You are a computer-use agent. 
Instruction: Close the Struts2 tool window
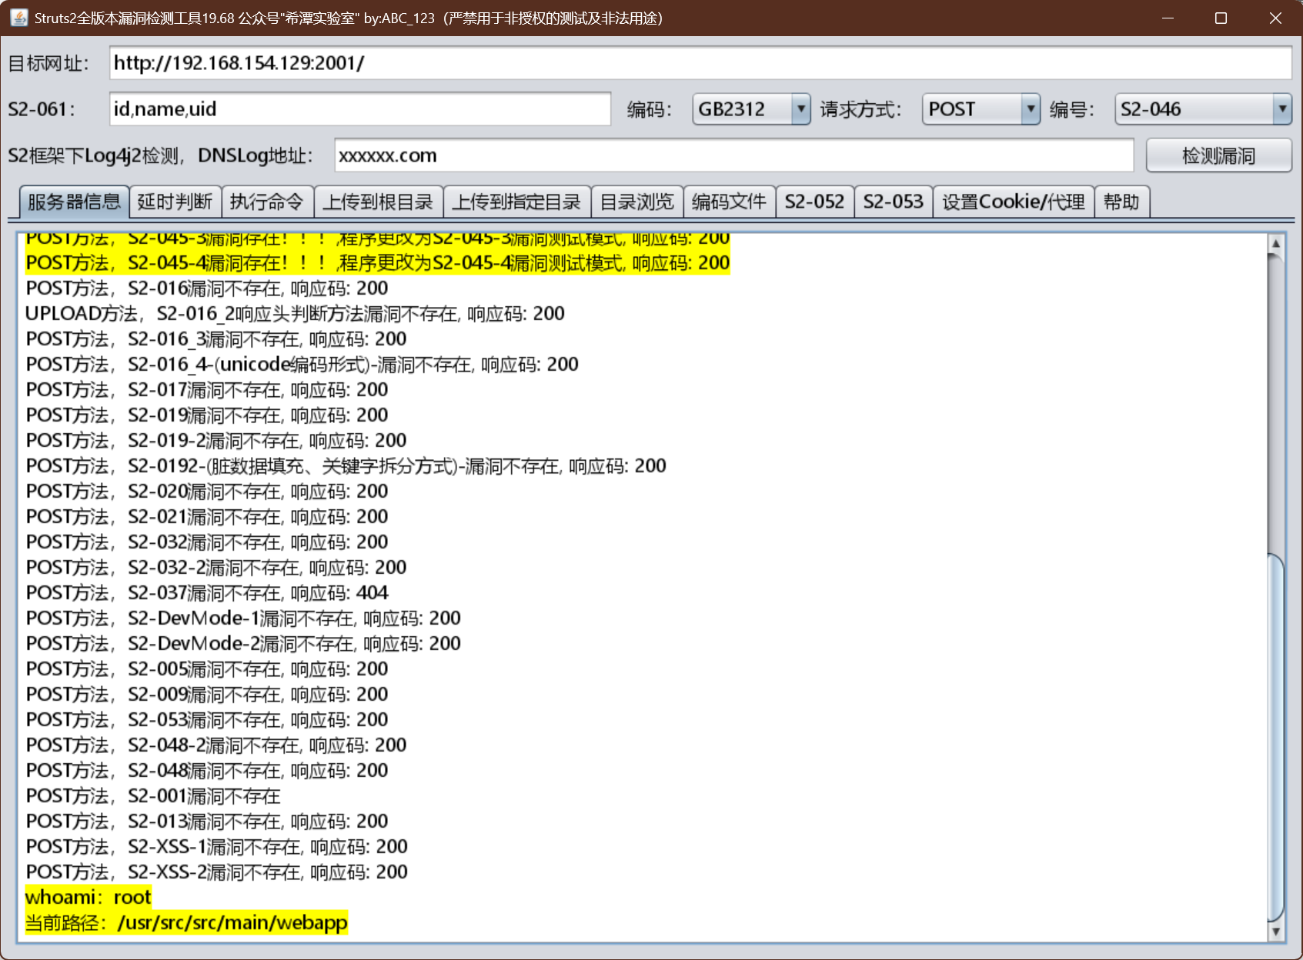1275,18
